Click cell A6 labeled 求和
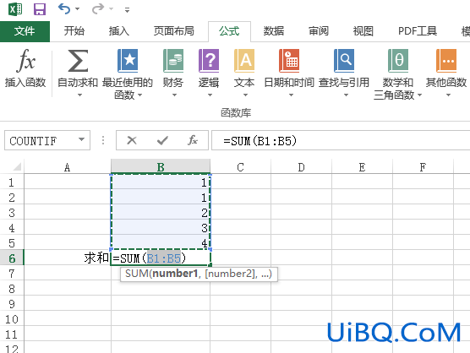 [68, 258]
